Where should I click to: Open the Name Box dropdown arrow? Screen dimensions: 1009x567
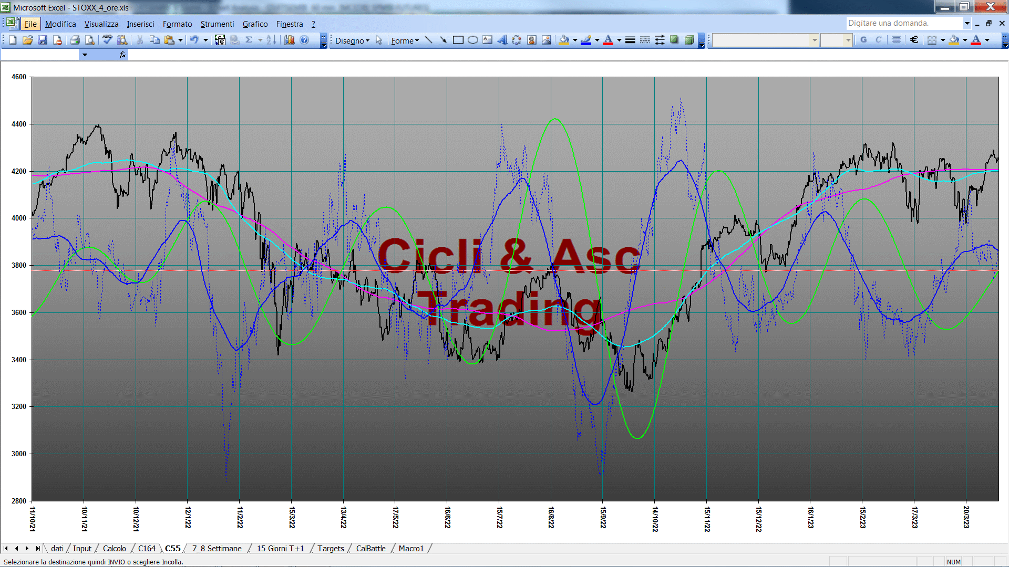tap(84, 55)
